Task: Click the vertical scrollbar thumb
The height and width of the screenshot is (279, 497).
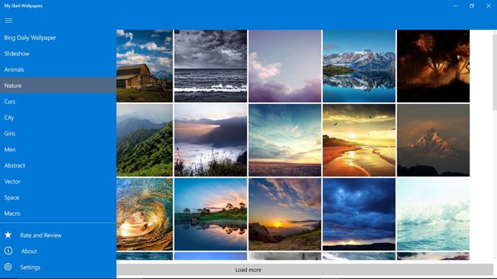Action: [495, 72]
